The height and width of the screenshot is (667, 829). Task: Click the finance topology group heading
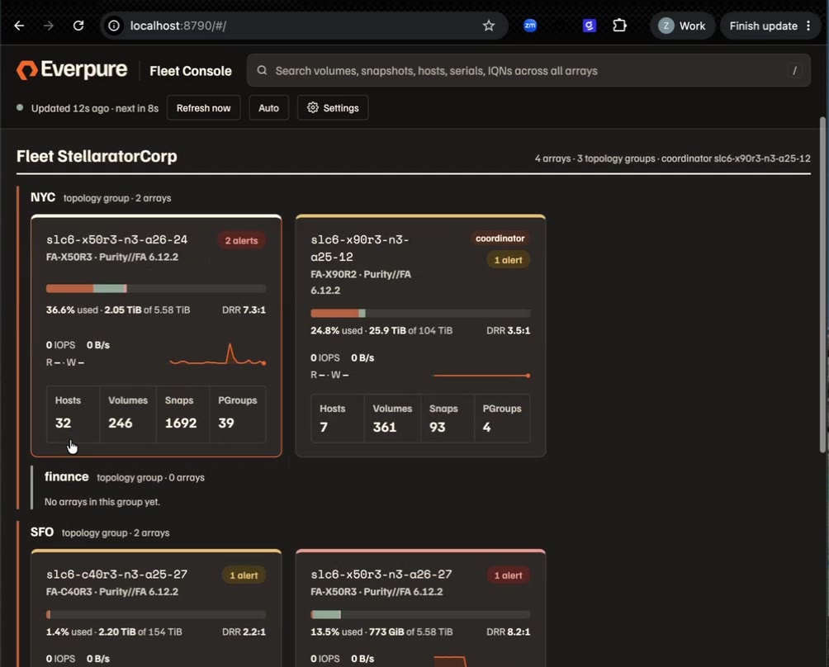click(67, 477)
